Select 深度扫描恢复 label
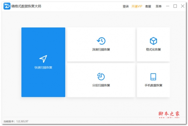Image resolution: width=188 pixels, height=126 pixels. coord(101,49)
